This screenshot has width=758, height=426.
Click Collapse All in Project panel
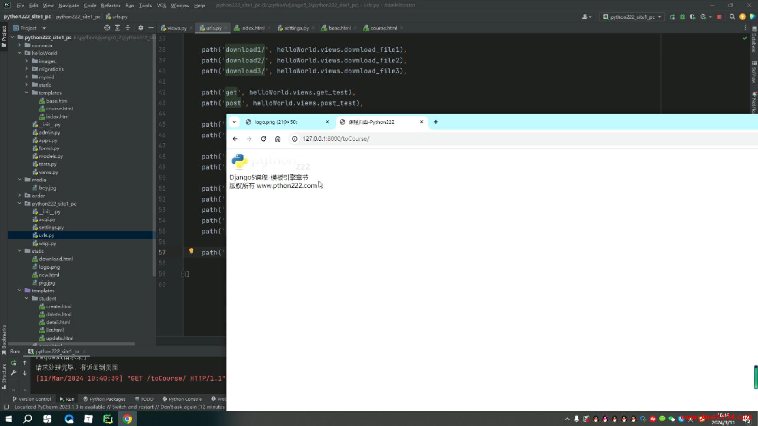(x=128, y=28)
